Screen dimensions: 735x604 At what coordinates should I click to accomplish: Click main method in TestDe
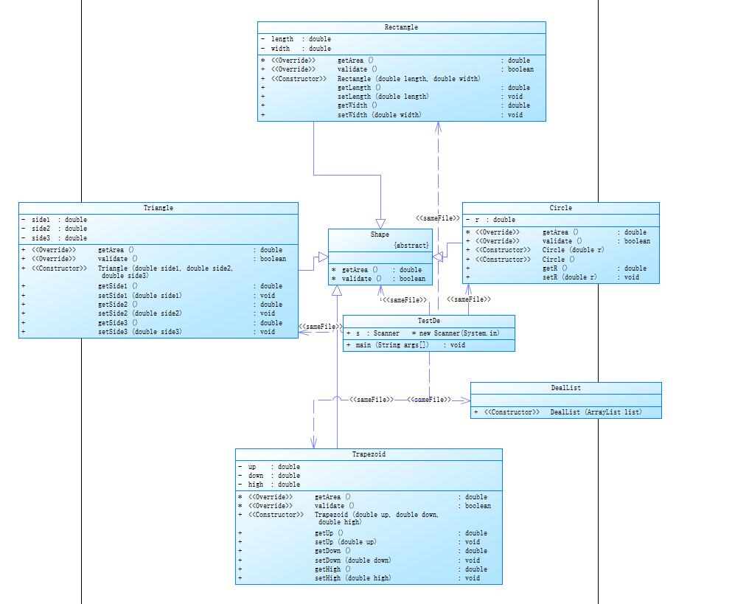click(x=406, y=345)
